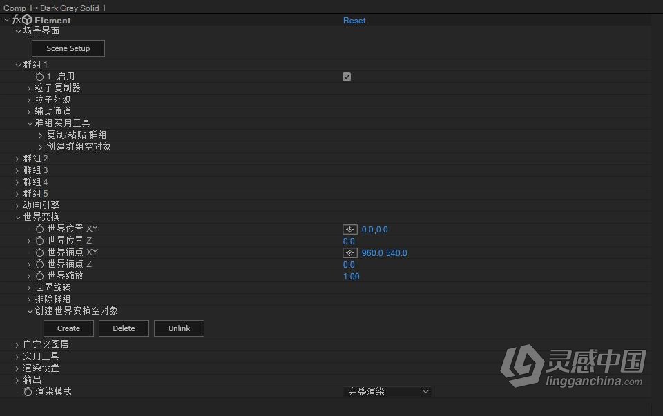Image resolution: width=663 pixels, height=416 pixels.
Task: Expand the 世界缩放 property arrow
Action: pyautogui.click(x=29, y=276)
